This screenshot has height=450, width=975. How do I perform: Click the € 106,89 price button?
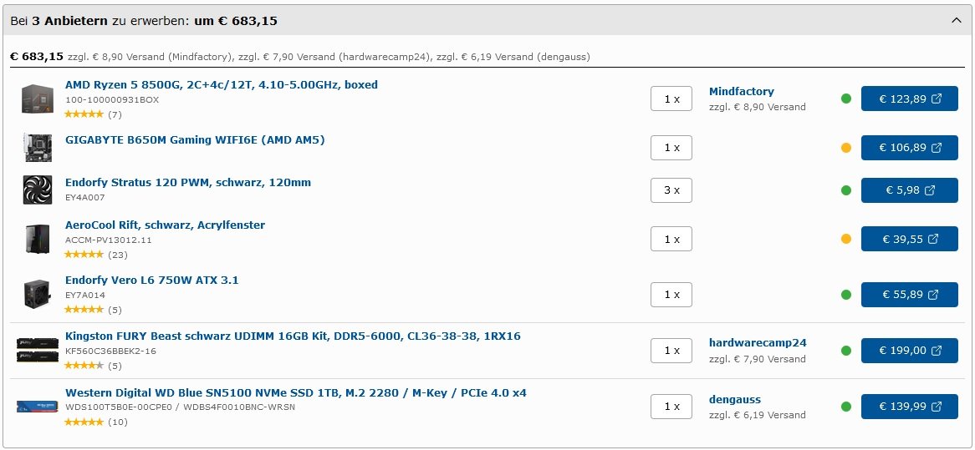[x=909, y=148]
